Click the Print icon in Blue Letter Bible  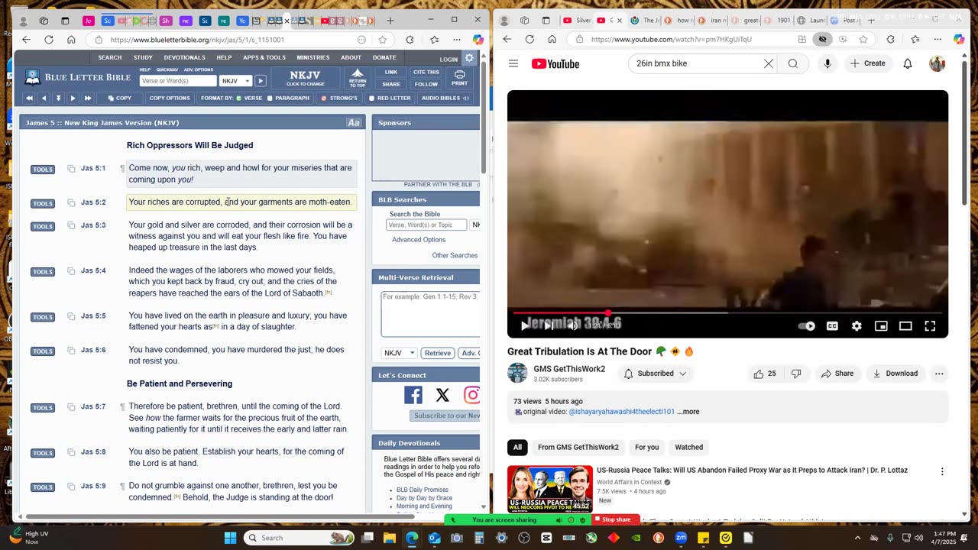point(459,77)
